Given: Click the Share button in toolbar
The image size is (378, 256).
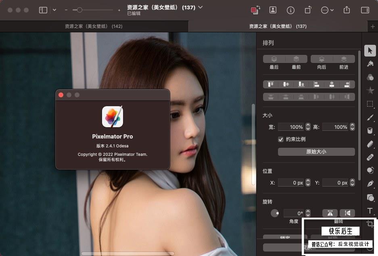Looking at the screenshot, I should [347, 10].
